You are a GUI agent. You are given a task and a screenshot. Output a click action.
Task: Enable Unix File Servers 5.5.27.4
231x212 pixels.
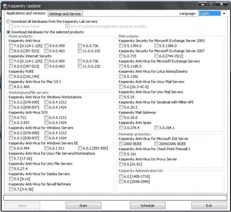coord(11,169)
